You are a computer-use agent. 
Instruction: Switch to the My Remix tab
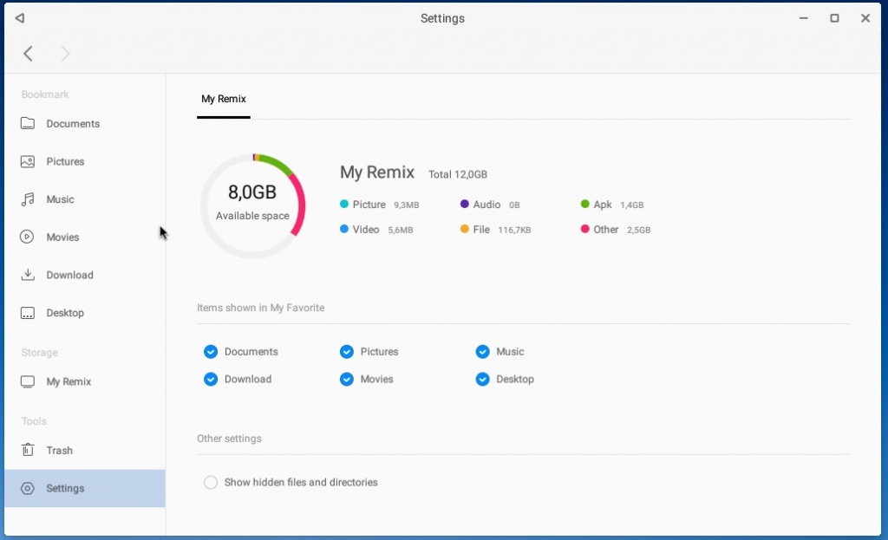pos(224,99)
